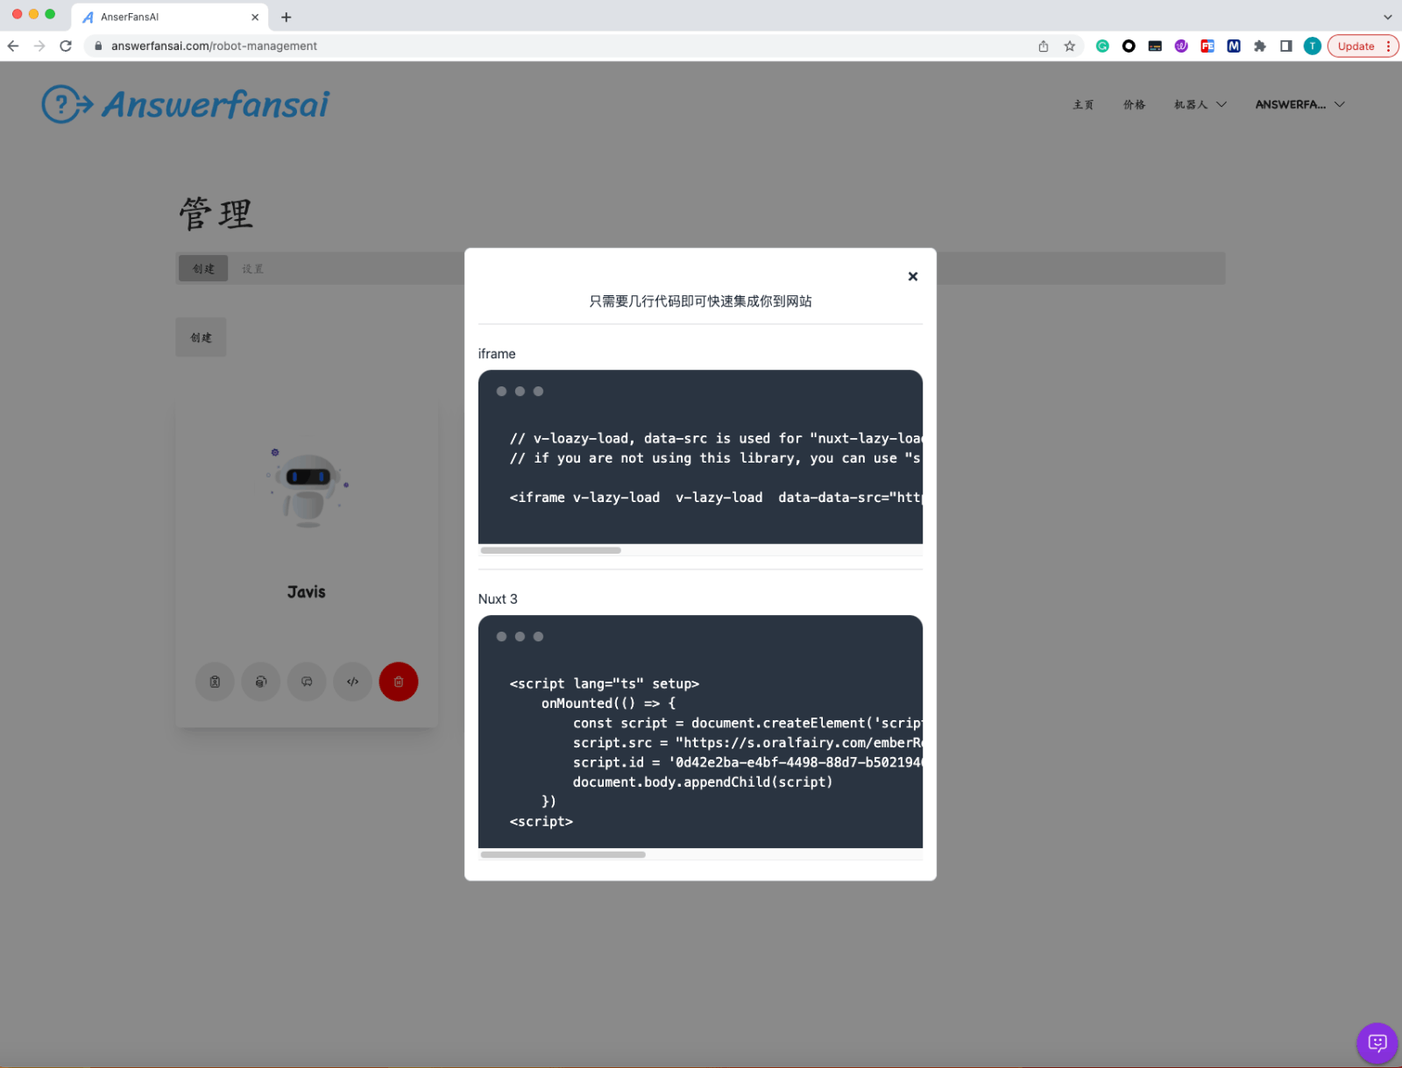Click the ID badge icon on Javis card
This screenshot has width=1402, height=1068.
coord(215,682)
